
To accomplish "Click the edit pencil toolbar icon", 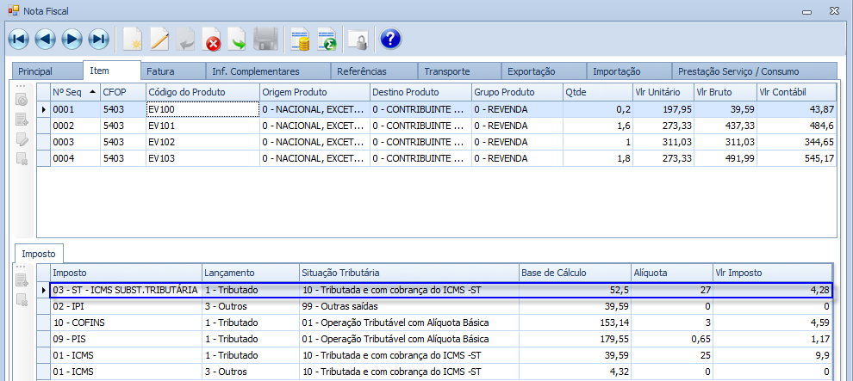I will (159, 39).
